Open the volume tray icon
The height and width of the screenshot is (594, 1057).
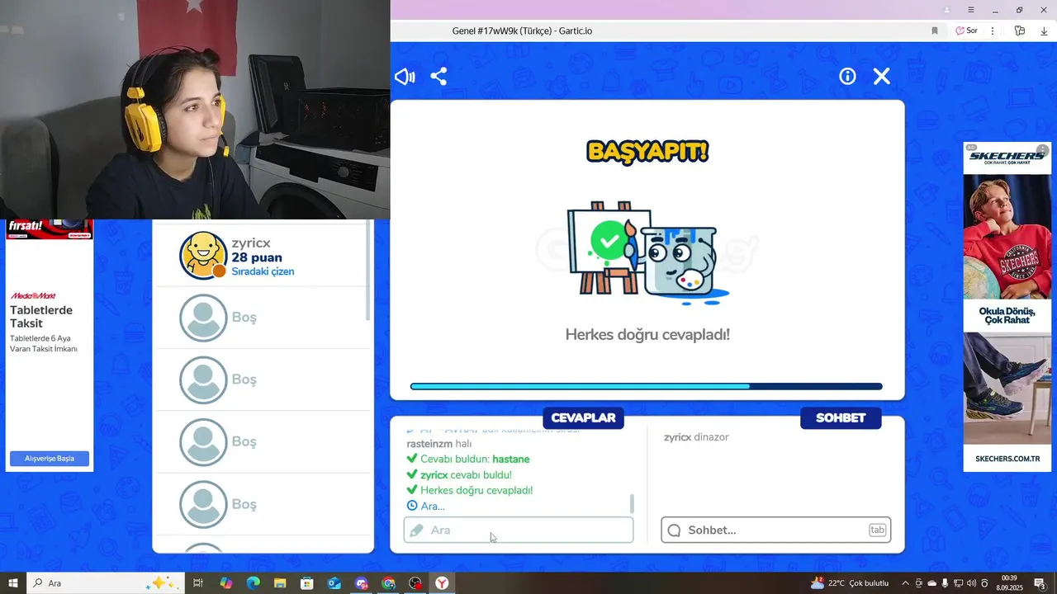click(x=971, y=583)
